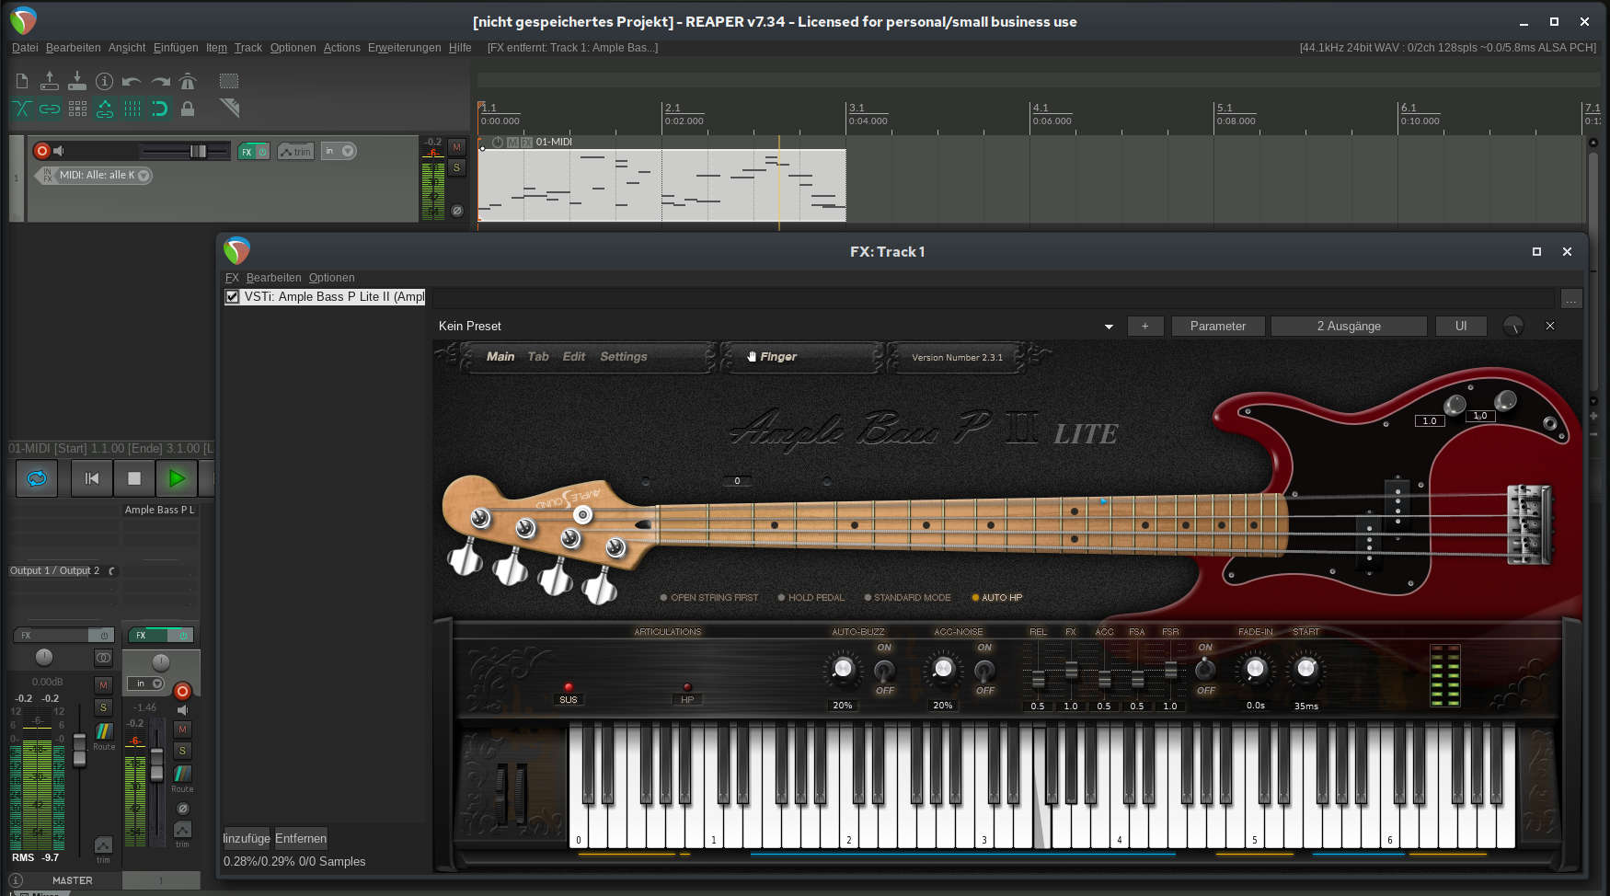Uncheck the VSTi Ample Bass P Lite II checkbox
Viewport: 1610px width, 896px height.
click(232, 297)
